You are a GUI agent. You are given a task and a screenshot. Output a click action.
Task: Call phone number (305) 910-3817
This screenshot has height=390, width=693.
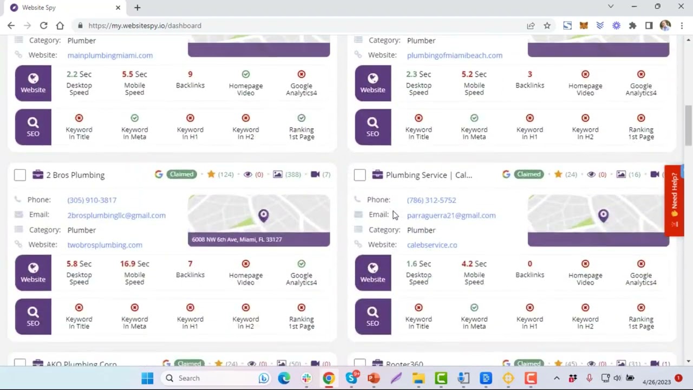pyautogui.click(x=91, y=200)
